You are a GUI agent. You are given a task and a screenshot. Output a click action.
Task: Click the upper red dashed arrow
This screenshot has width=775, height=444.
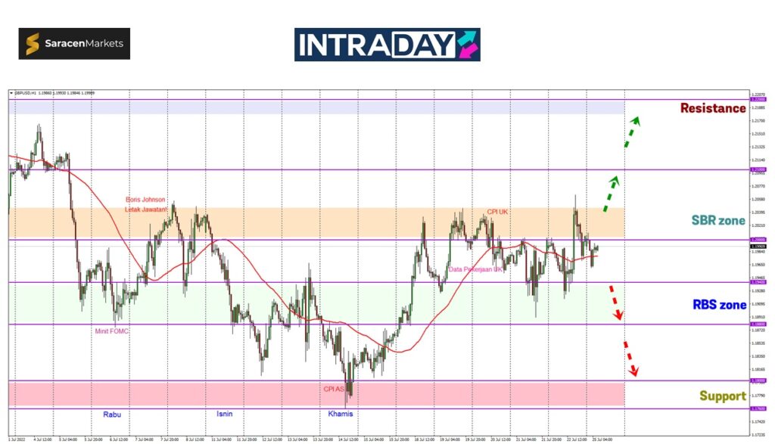click(x=615, y=303)
